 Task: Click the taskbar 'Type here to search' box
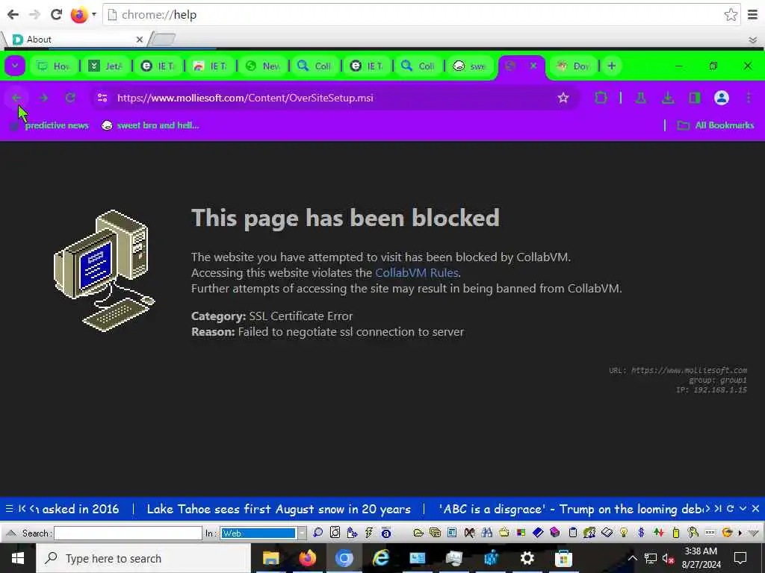(143, 558)
